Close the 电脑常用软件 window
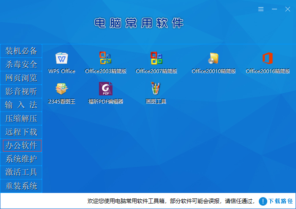The width and height of the screenshot is (296, 209). pos(288,9)
